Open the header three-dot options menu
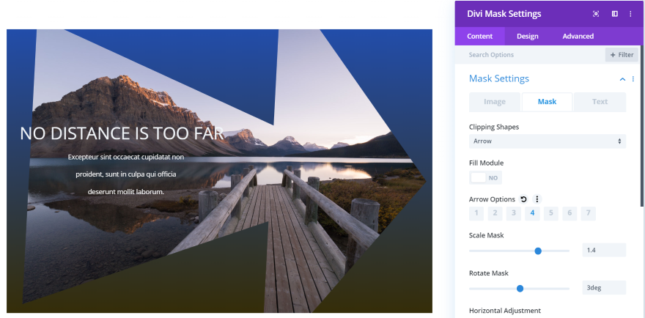 point(630,14)
